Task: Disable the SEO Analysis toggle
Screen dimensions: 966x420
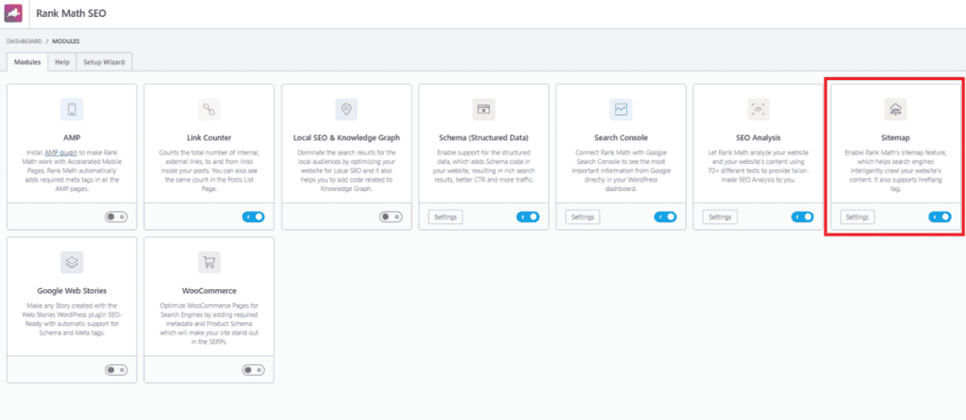Action: point(802,218)
